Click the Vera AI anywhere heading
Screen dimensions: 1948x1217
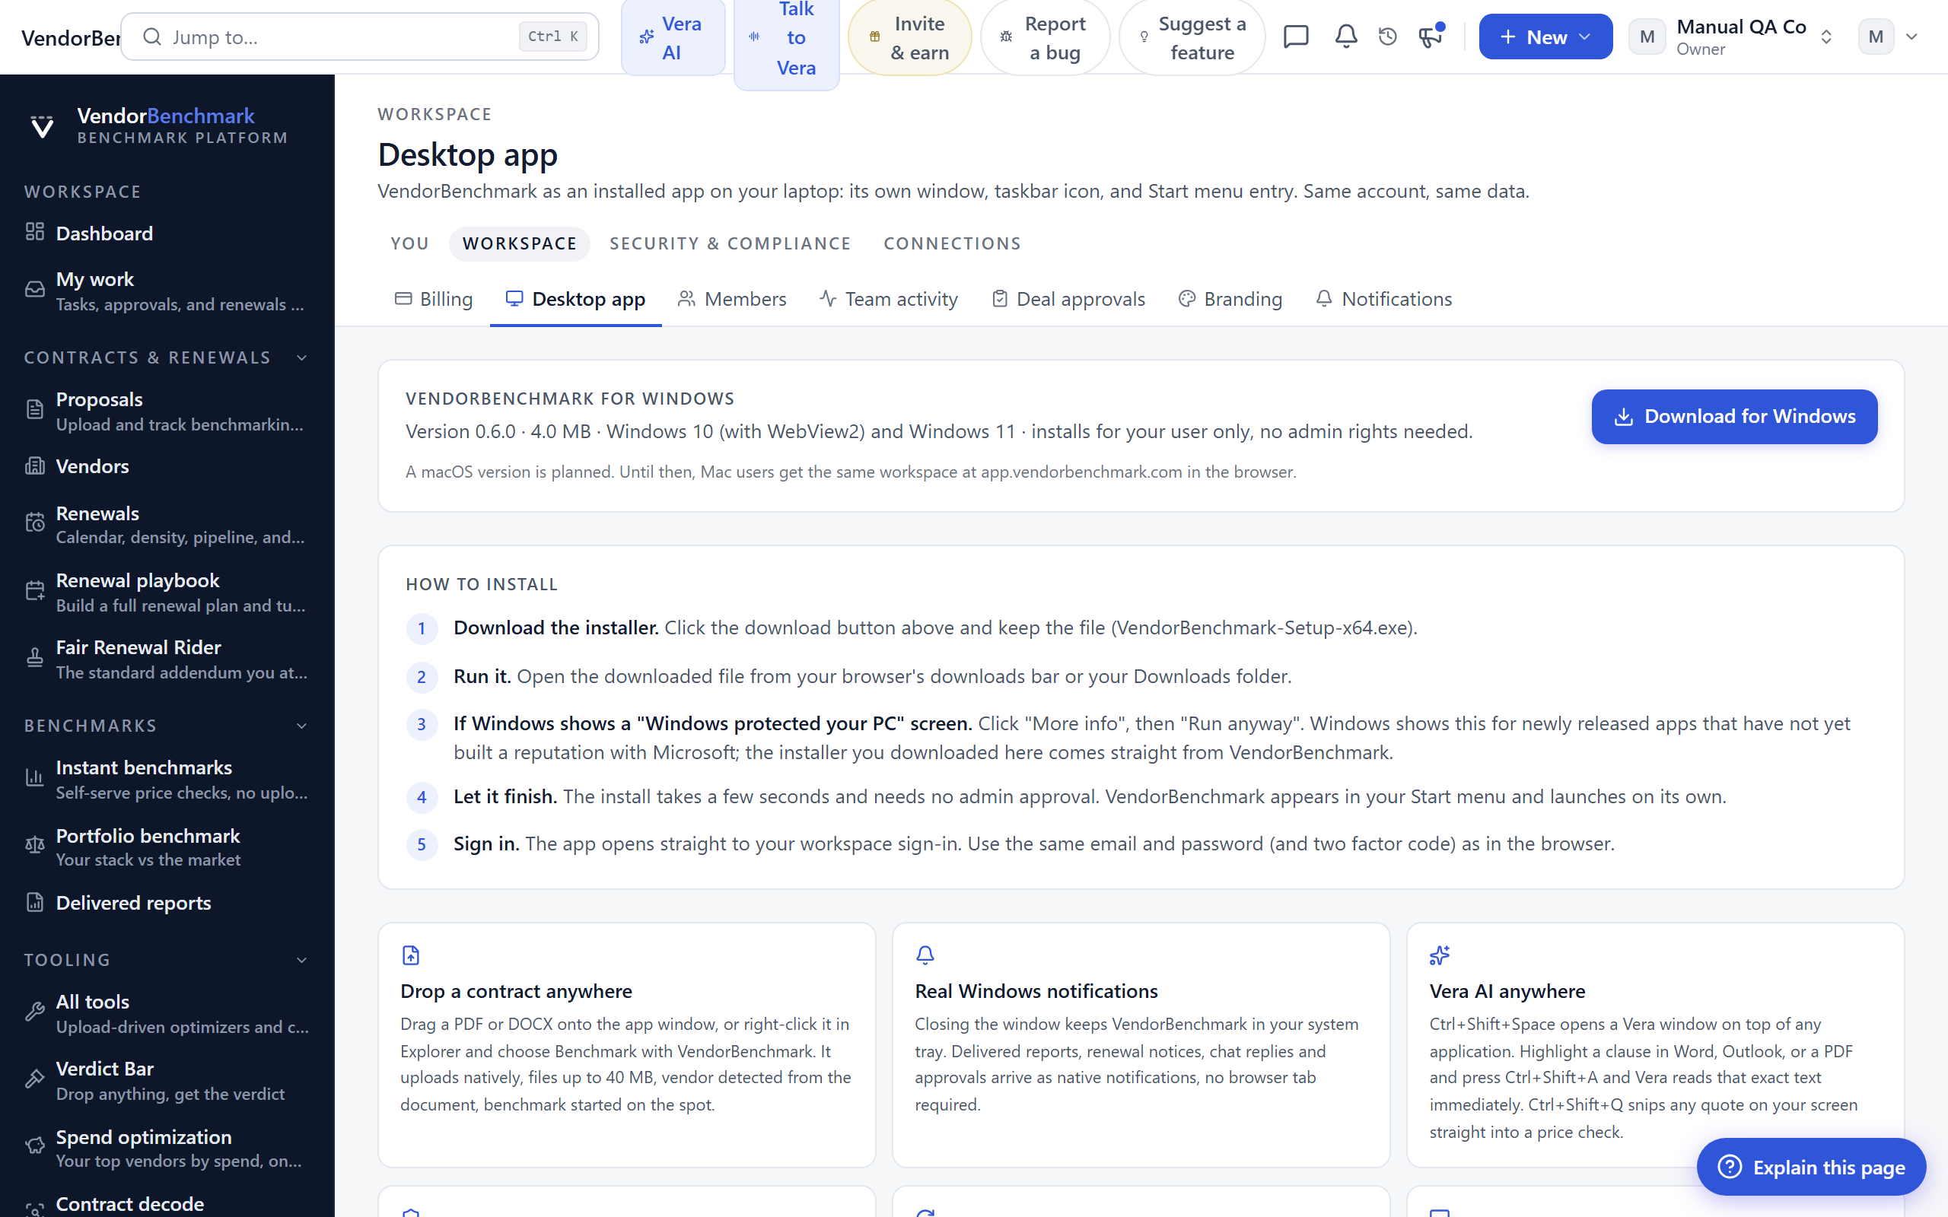pos(1507,991)
